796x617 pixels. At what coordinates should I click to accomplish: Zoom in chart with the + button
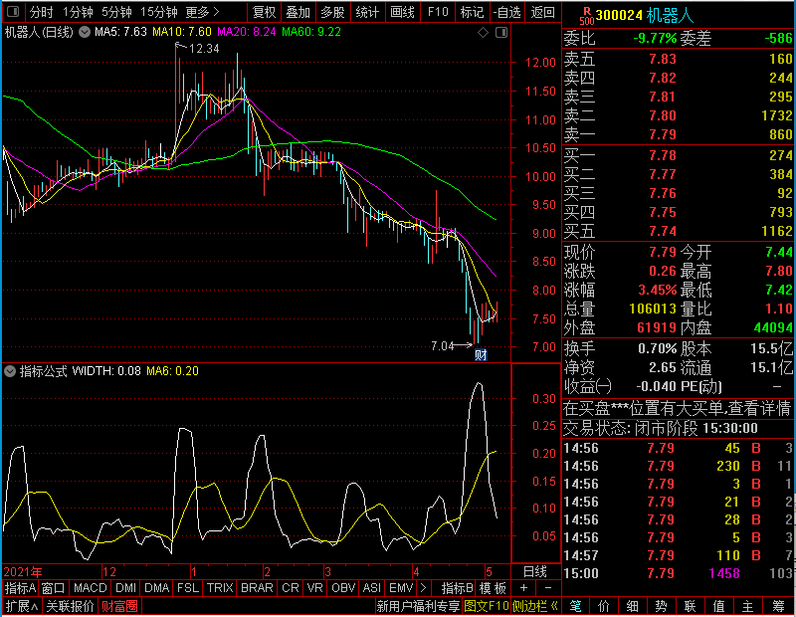click(x=524, y=588)
